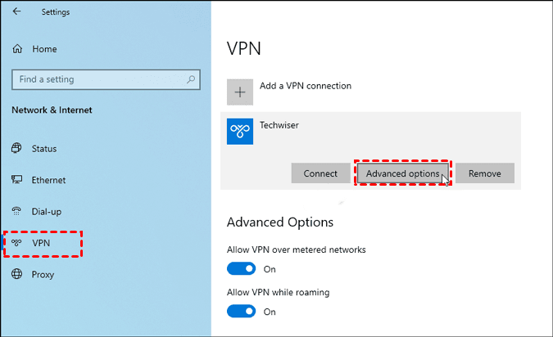
Task: Select Proxy in the sidebar
Action: (43, 275)
